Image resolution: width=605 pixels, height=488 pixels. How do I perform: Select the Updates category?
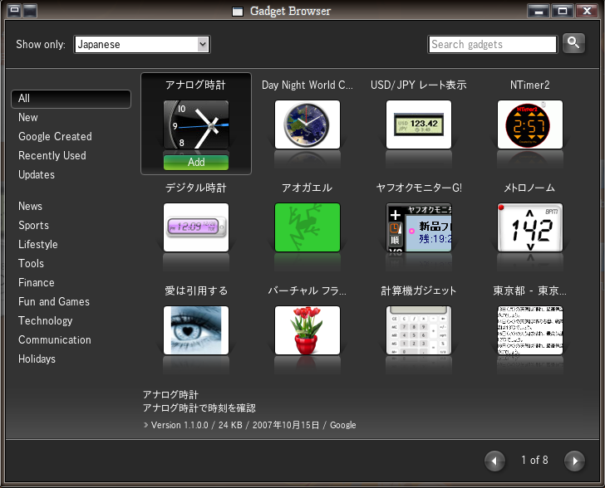37,174
